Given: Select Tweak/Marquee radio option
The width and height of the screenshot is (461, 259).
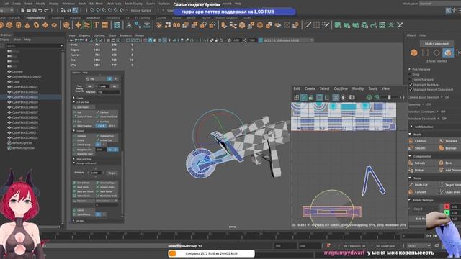Looking at the screenshot, I should (410, 79).
